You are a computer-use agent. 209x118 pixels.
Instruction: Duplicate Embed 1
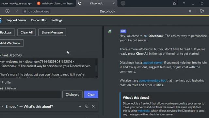87,106
